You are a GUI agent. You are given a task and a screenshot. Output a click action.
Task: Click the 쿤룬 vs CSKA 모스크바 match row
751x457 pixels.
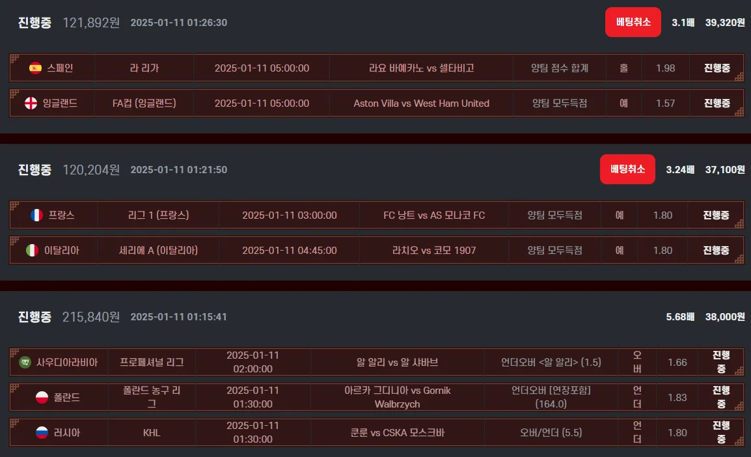[x=376, y=432]
